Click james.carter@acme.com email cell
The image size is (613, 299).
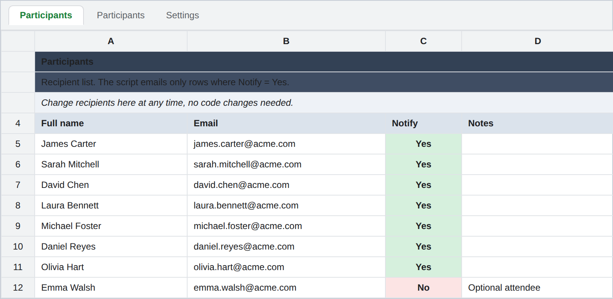point(286,144)
